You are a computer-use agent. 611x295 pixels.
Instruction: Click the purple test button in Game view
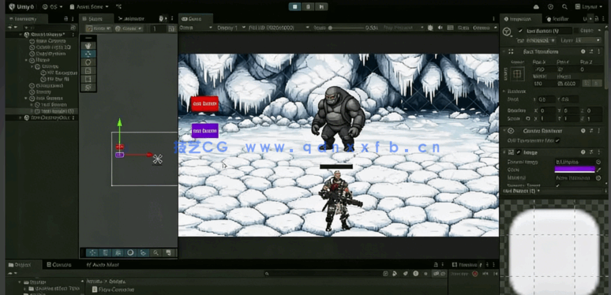pyautogui.click(x=204, y=131)
